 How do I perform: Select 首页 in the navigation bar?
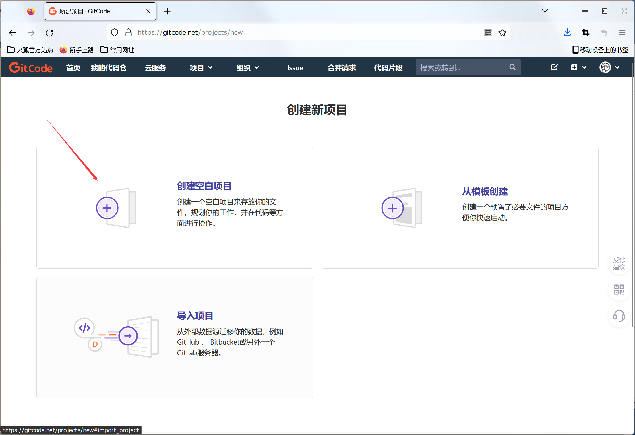click(73, 68)
